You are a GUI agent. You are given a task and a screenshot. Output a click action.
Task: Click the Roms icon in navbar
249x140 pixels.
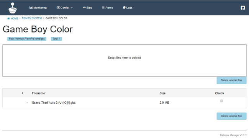pos(103,8)
